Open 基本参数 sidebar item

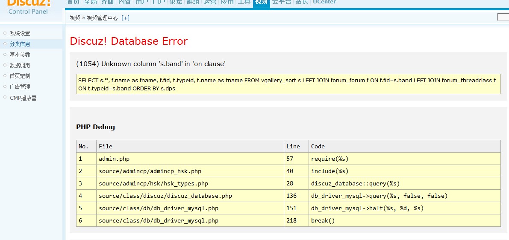pos(20,55)
